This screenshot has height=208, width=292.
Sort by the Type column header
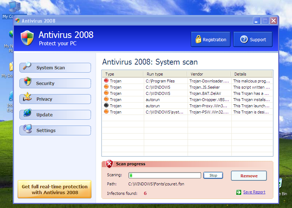(x=123, y=74)
